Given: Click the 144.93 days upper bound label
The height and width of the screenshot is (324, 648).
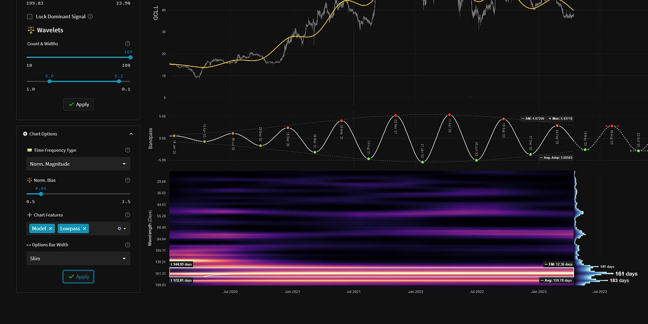Looking at the screenshot, I should [181, 264].
